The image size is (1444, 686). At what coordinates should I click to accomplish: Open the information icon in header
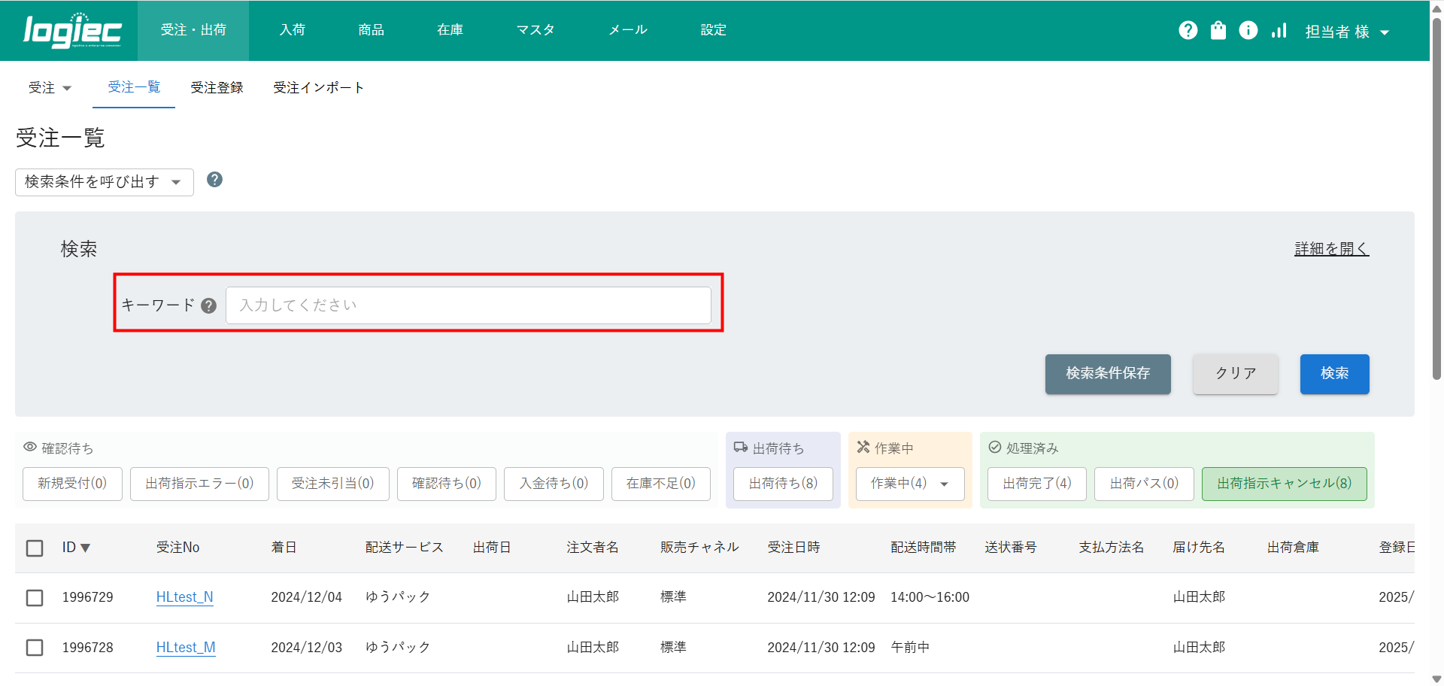1248,30
